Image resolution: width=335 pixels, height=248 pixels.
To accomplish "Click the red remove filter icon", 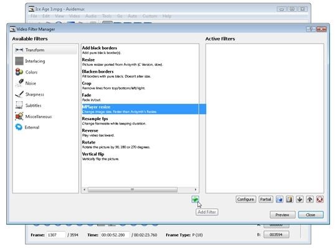I will click(320, 200).
